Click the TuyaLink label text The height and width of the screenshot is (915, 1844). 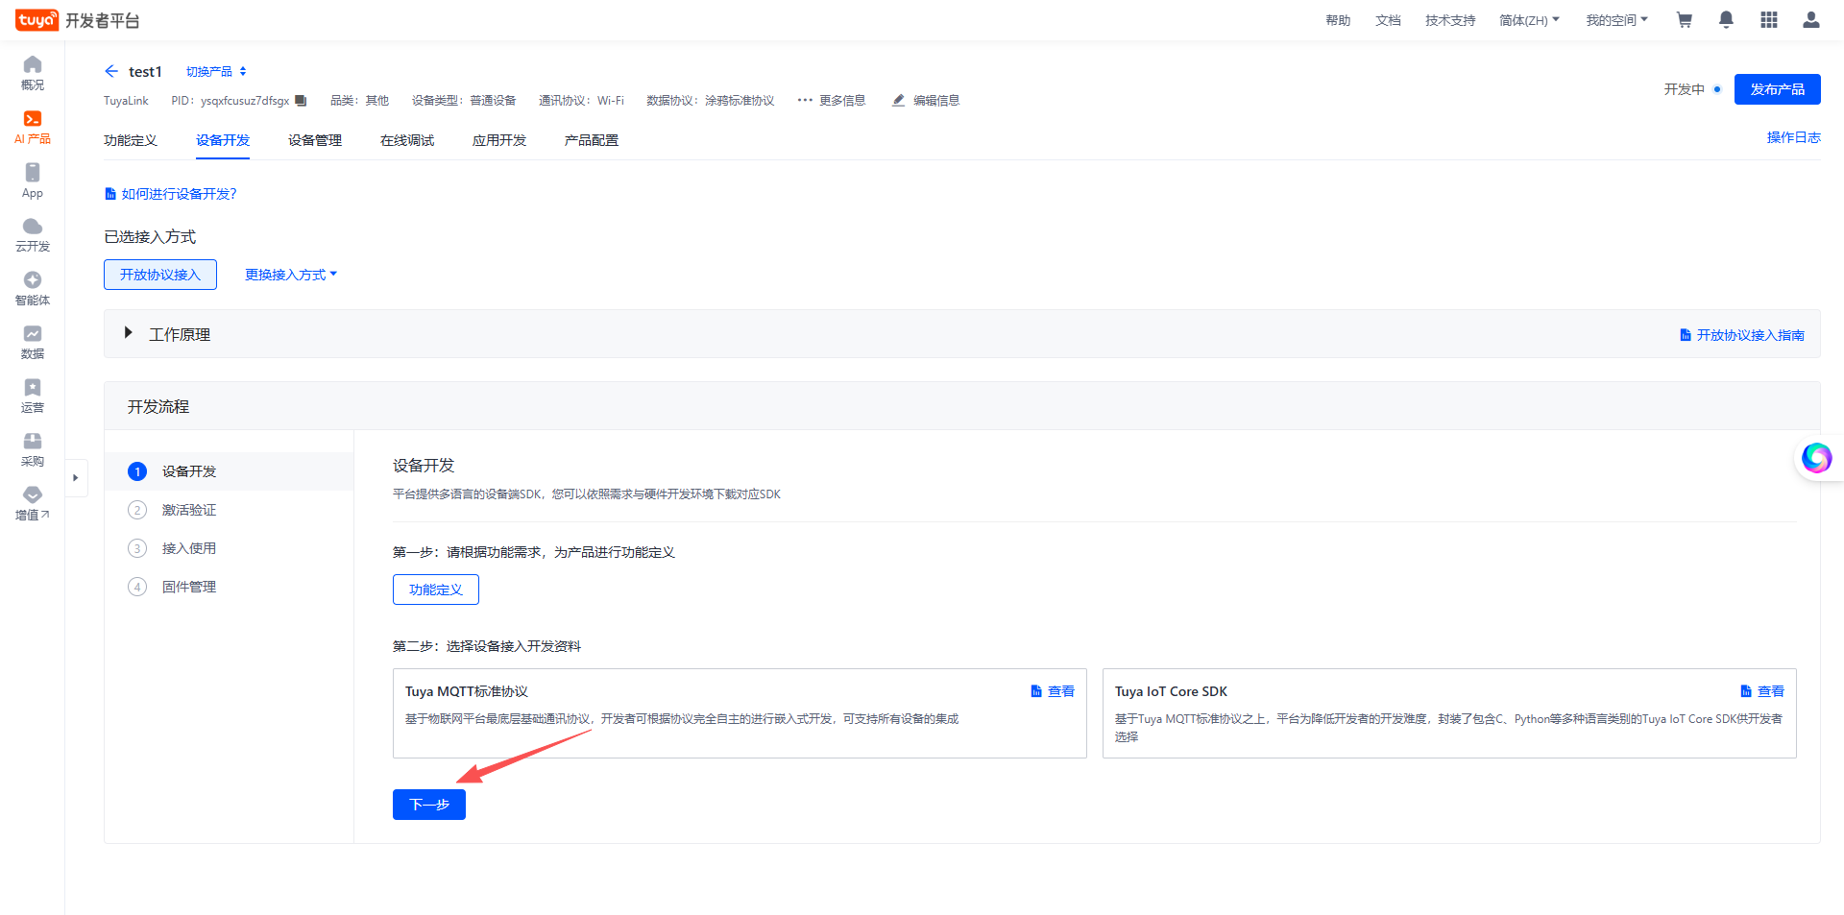click(126, 101)
